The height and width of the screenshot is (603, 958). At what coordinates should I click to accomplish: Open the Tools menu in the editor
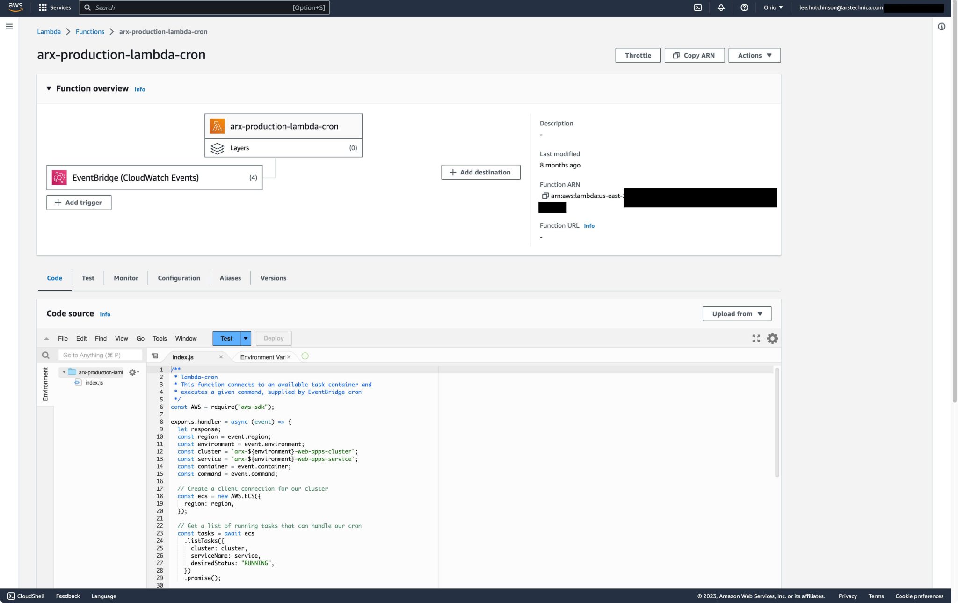point(160,338)
